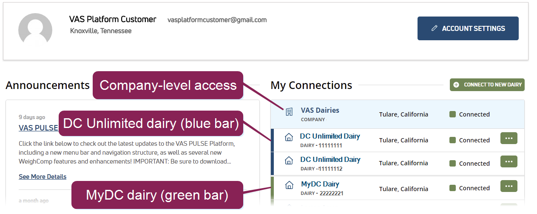537x214 pixels.
Task: Open the VAS PULSE announcement link
Action: click(x=38, y=128)
